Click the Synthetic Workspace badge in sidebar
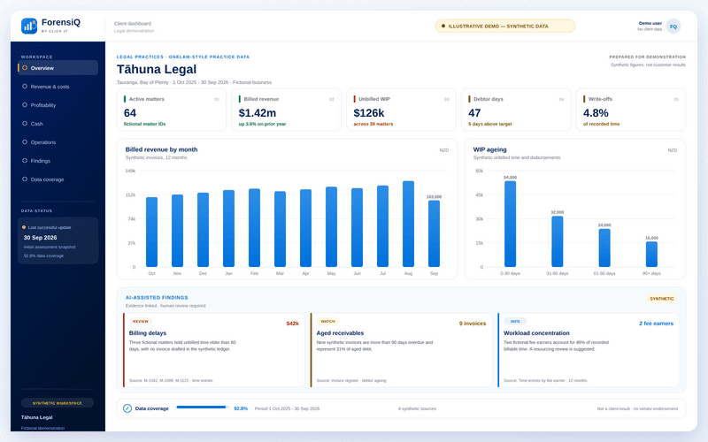This screenshot has width=708, height=442. coord(58,403)
